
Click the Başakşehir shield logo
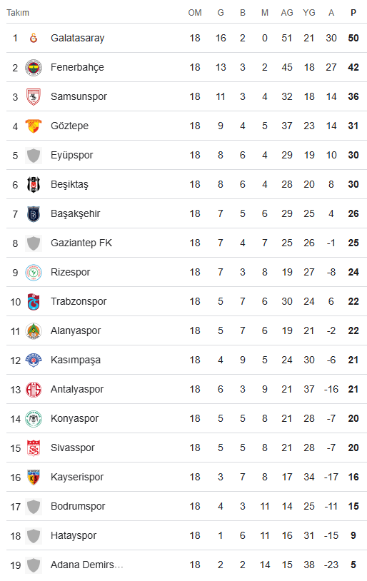(x=34, y=214)
